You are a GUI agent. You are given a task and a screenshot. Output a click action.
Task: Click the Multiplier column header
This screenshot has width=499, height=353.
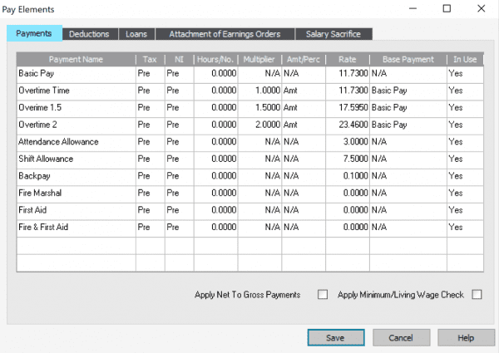259,60
